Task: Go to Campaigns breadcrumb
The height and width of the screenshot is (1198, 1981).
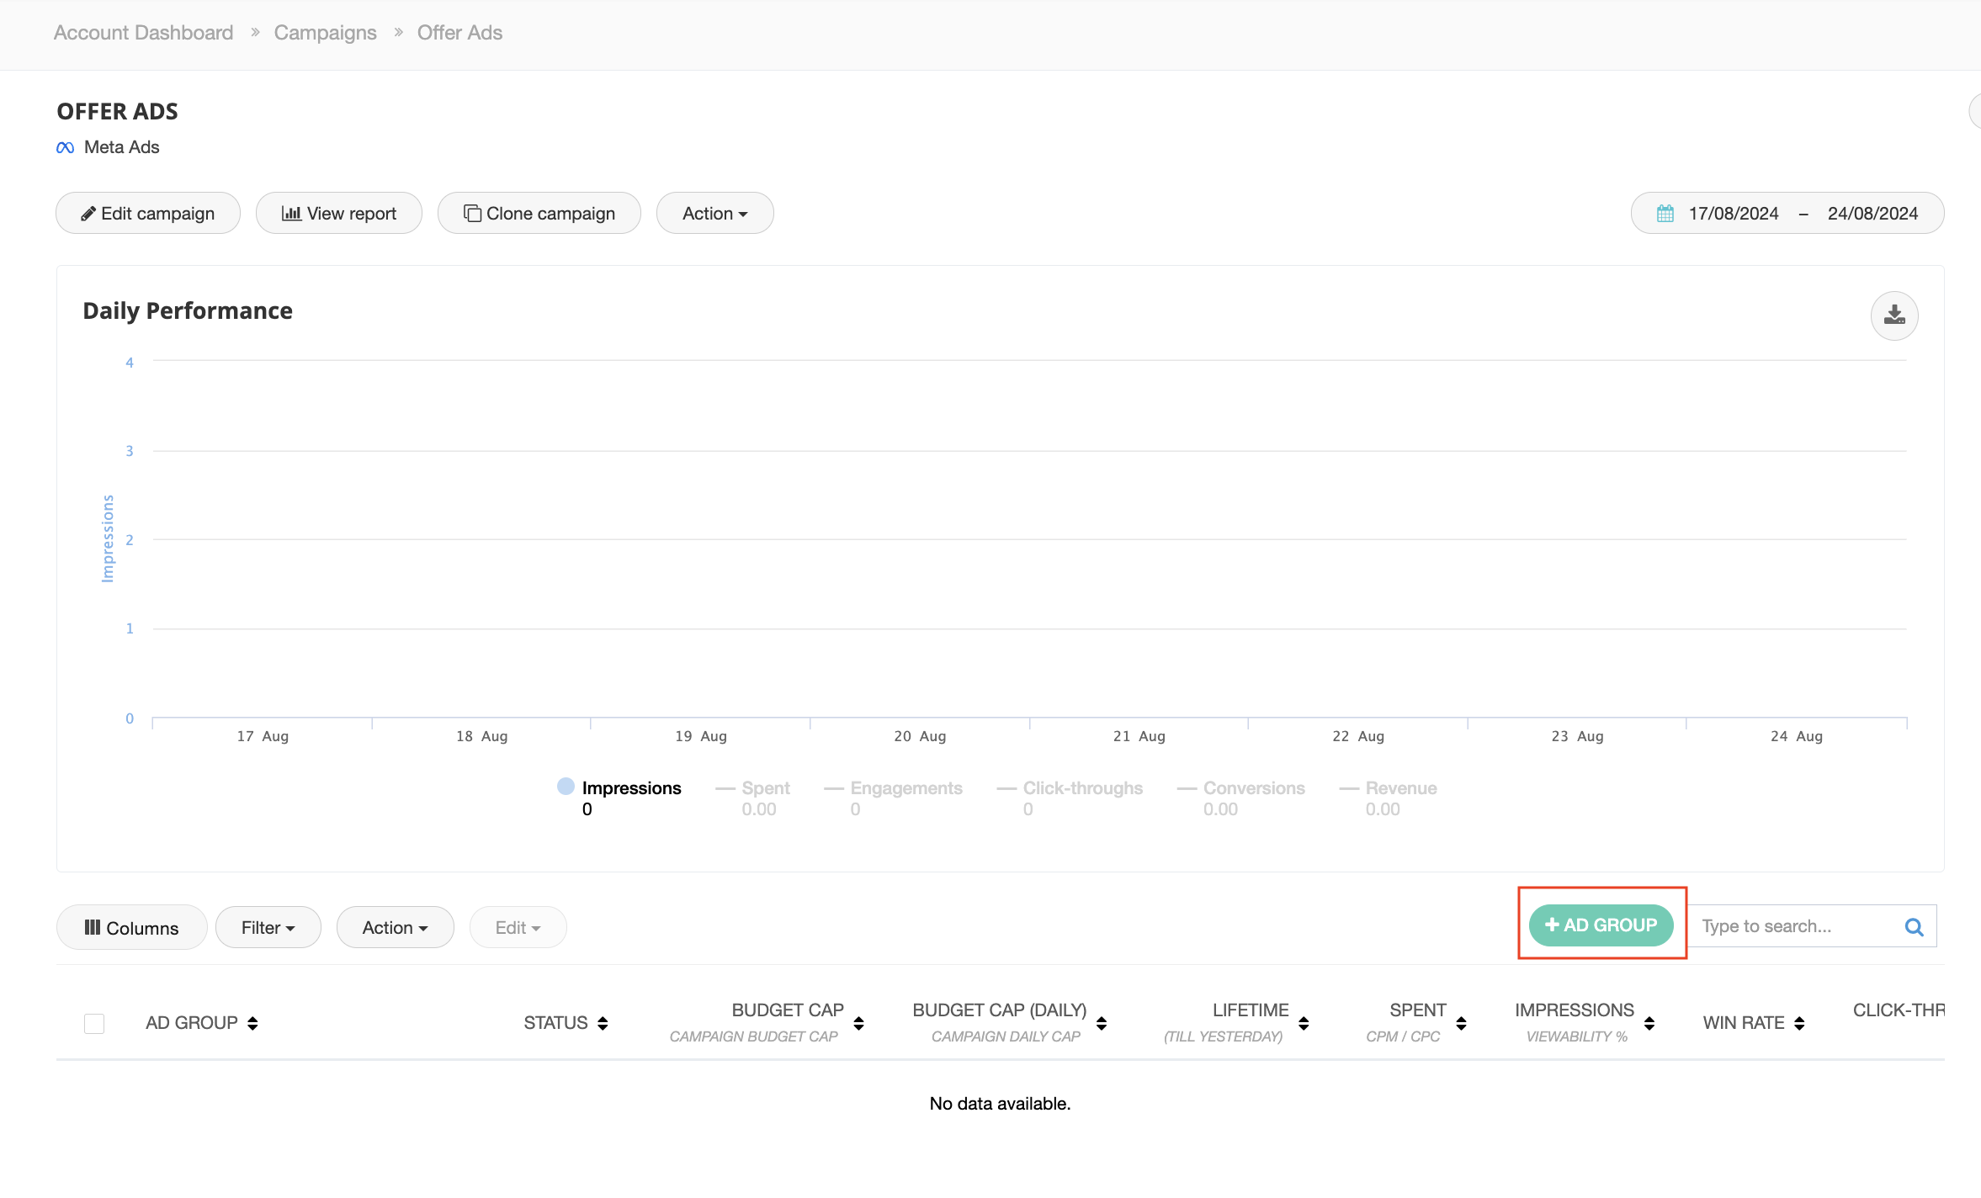Action: pyautogui.click(x=325, y=33)
